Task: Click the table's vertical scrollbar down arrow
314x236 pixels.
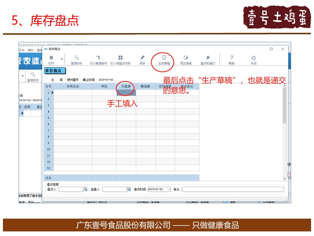Action: tap(284, 179)
